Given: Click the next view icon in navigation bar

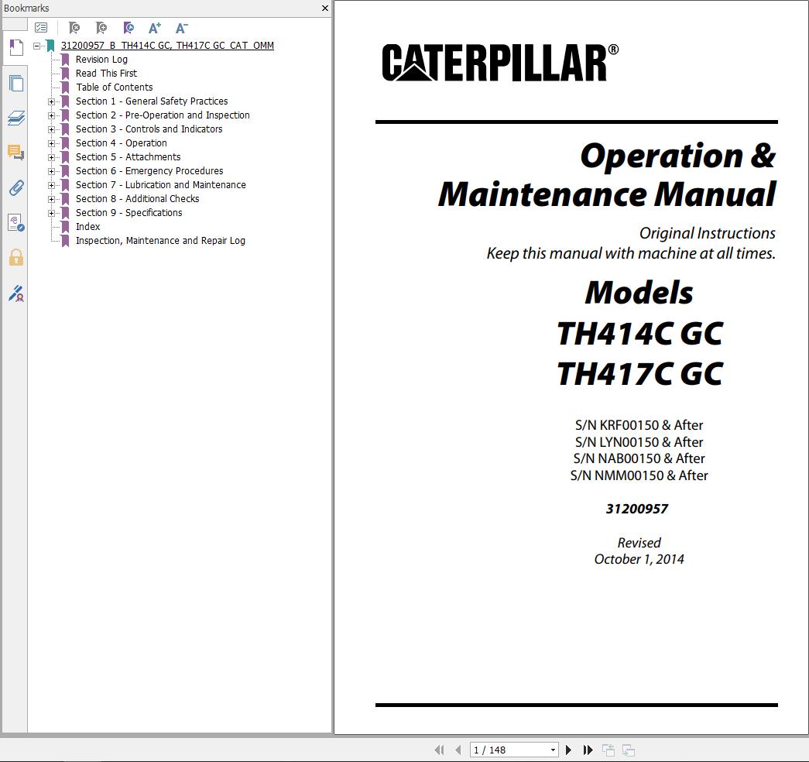Looking at the screenshot, I should click(x=628, y=750).
